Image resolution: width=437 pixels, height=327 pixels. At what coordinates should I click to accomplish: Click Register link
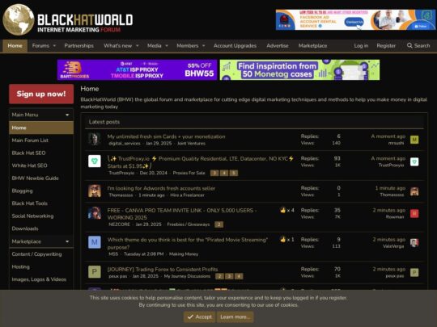(x=386, y=45)
